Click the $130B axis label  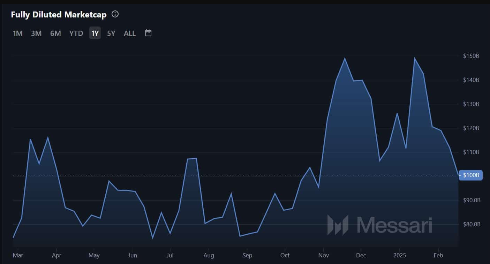point(471,104)
